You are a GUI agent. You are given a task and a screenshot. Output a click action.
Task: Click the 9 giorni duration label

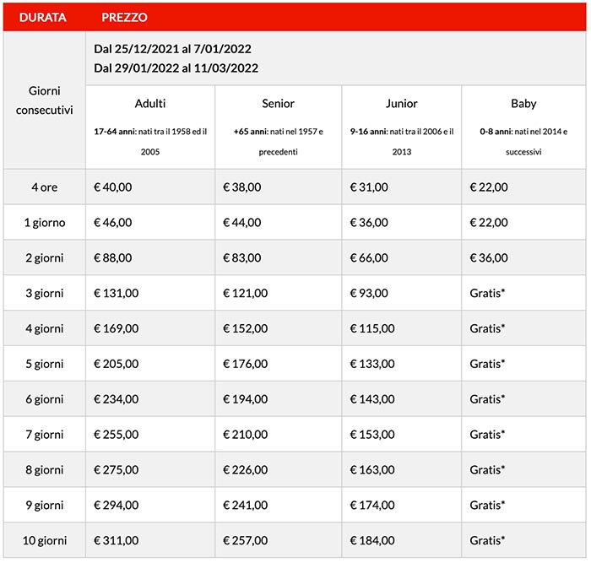pos(44,506)
